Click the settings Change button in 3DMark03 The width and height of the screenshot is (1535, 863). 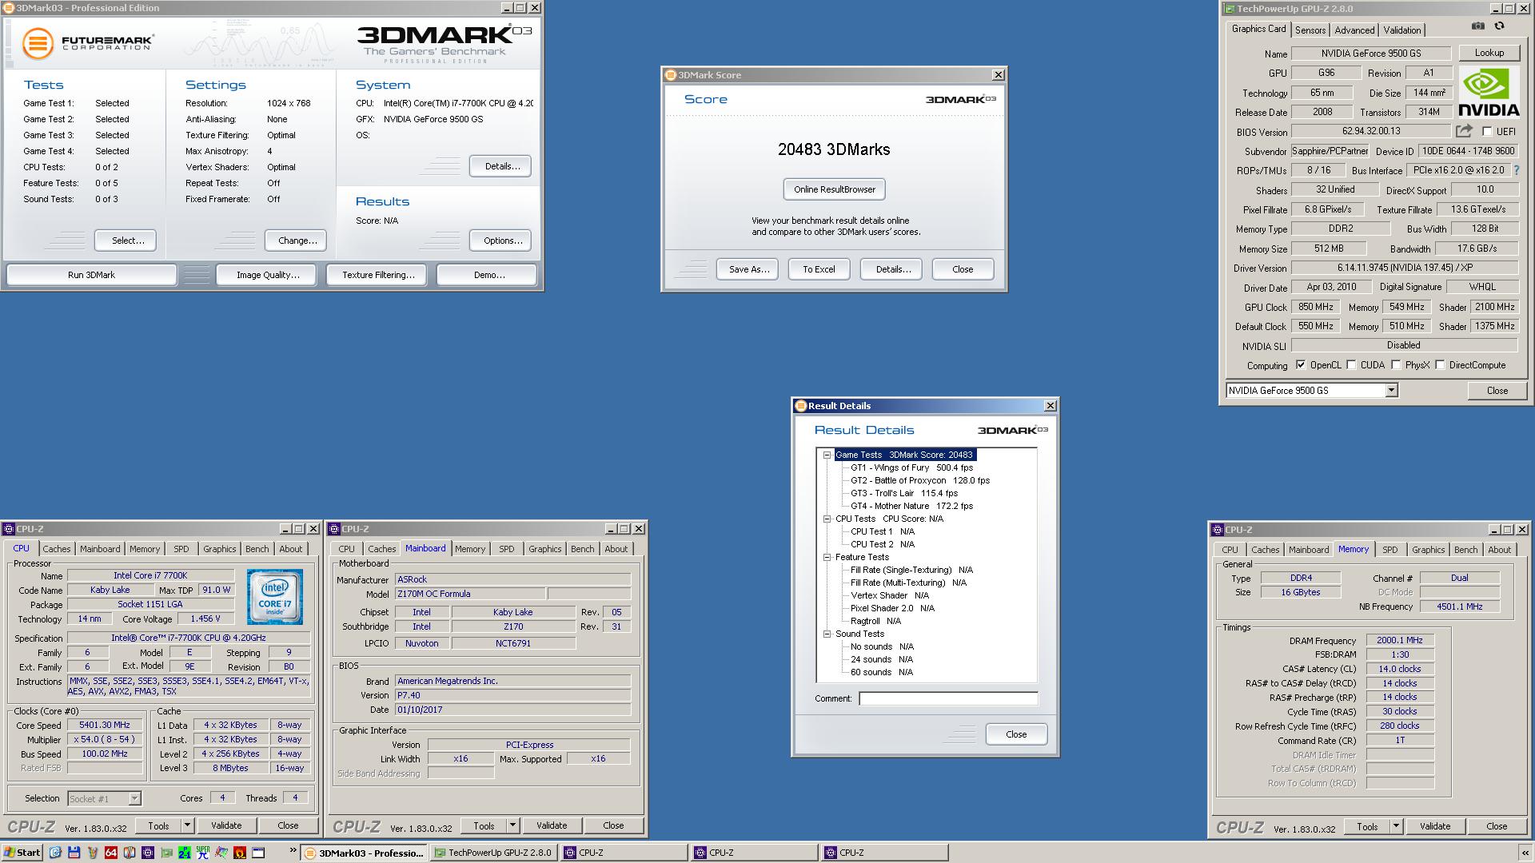(x=297, y=241)
